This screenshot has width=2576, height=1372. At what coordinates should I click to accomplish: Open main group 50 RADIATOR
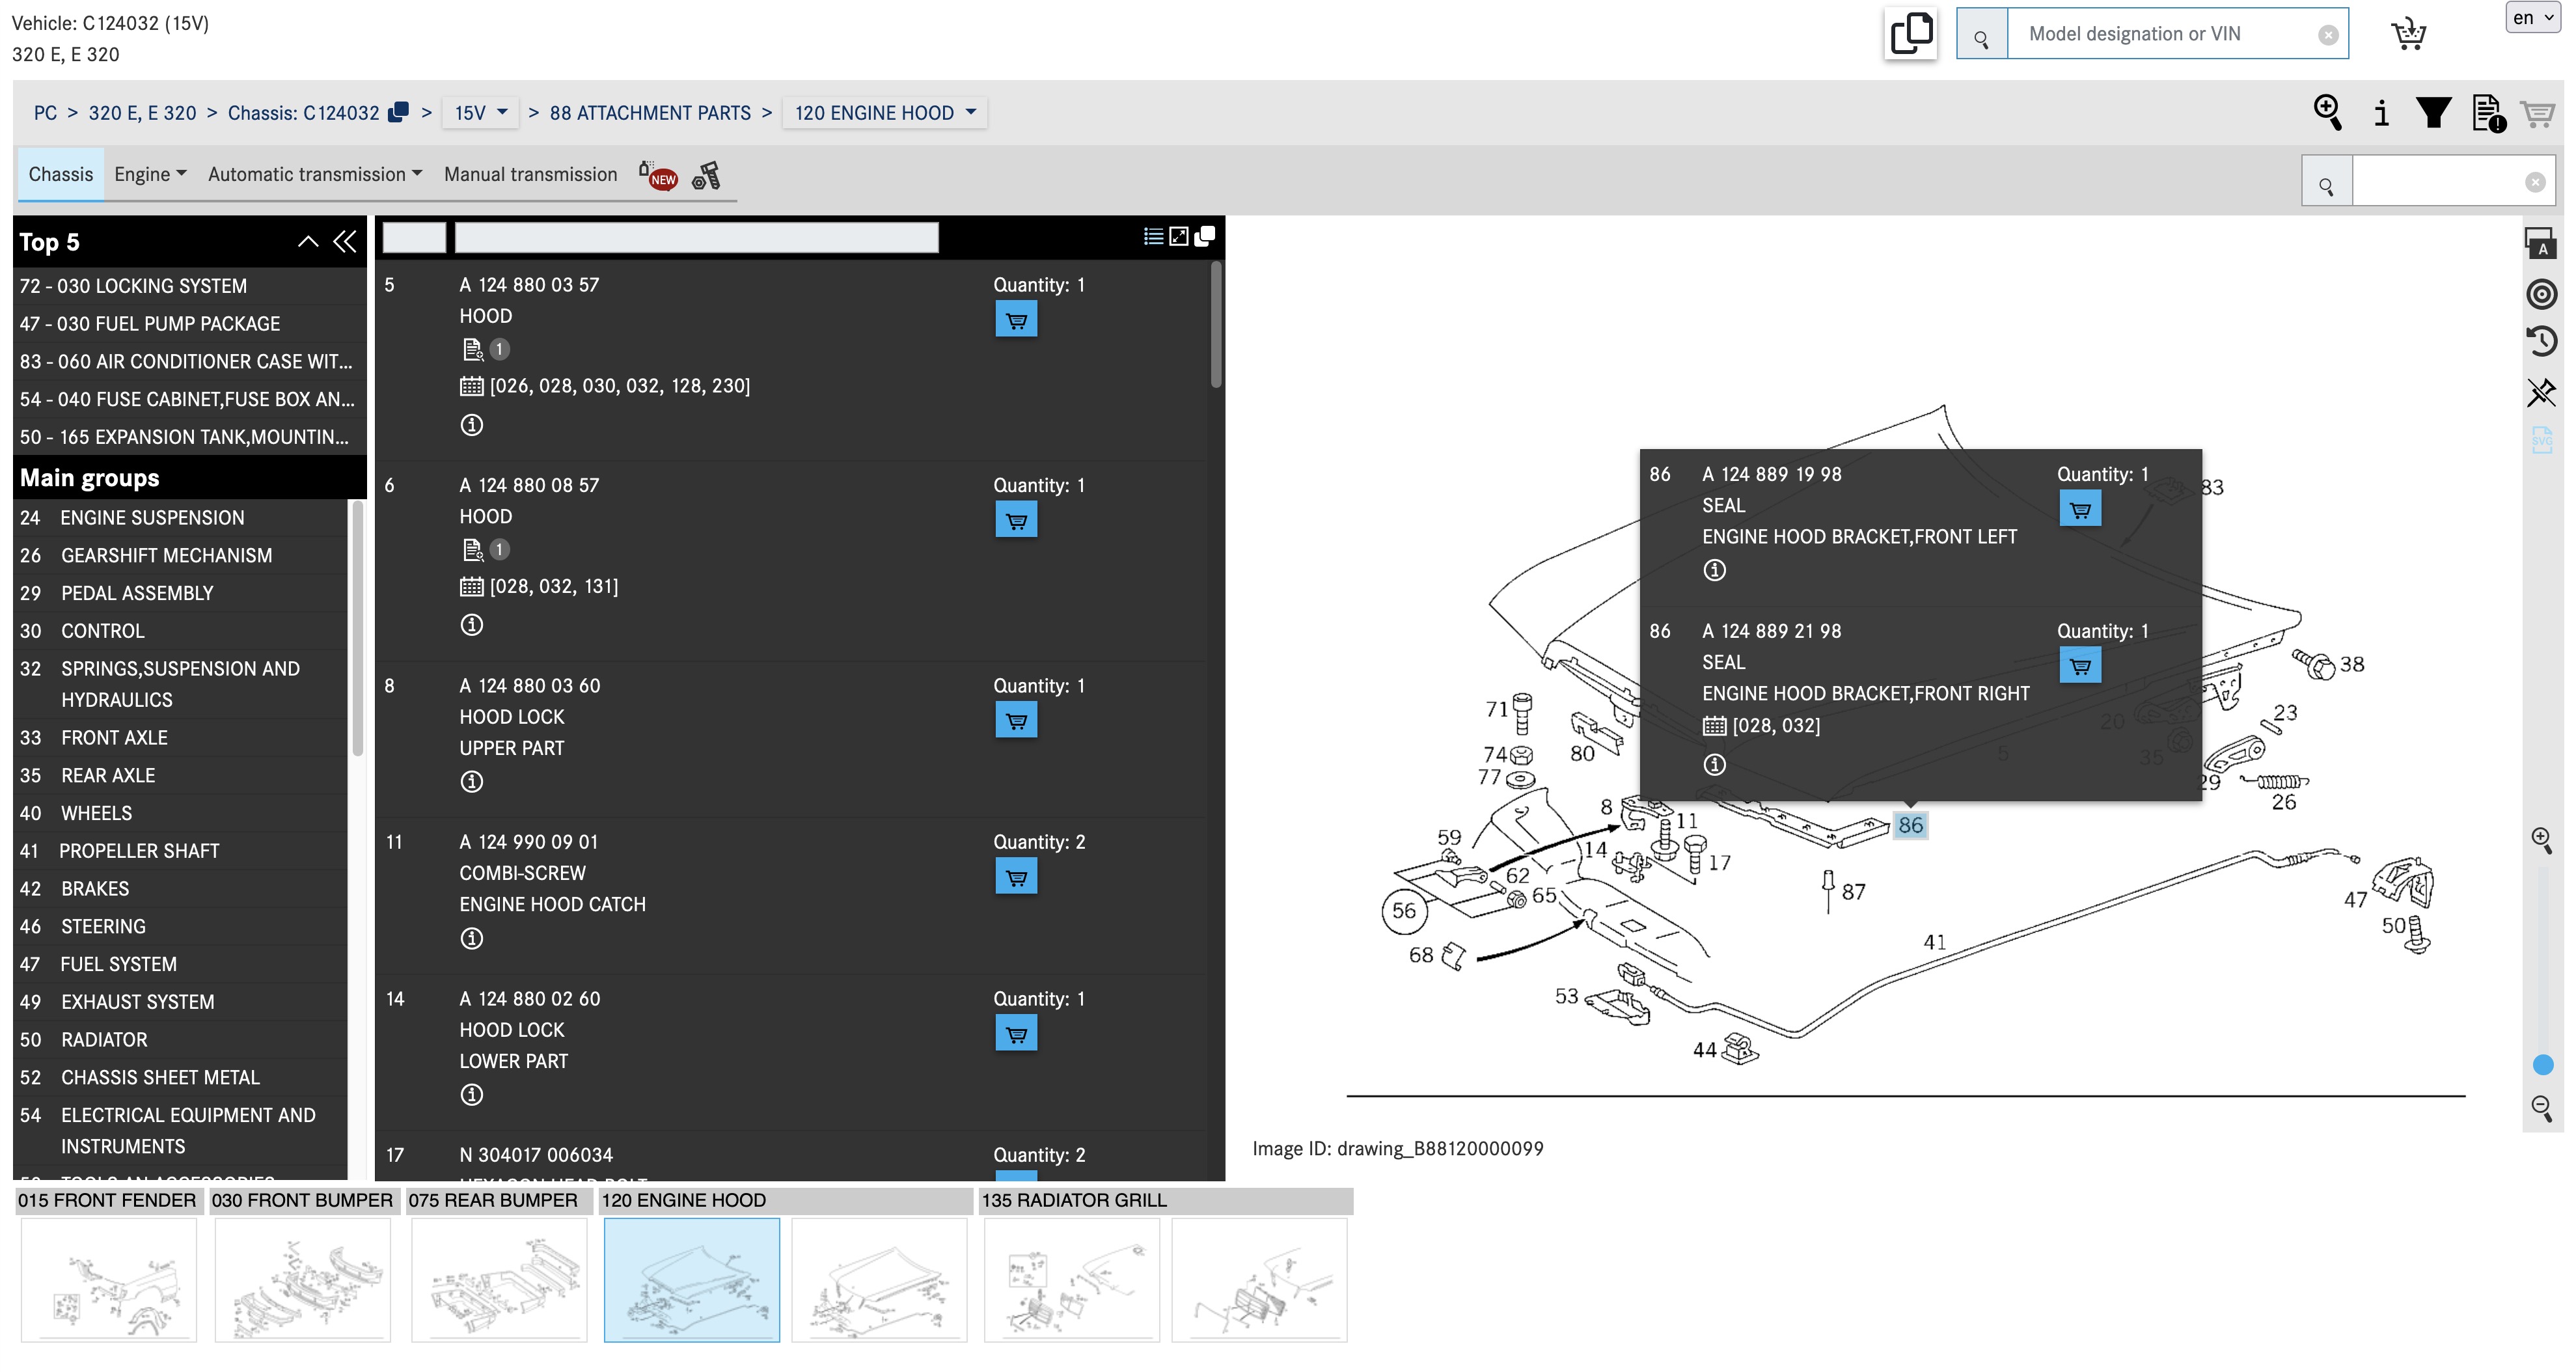(x=180, y=1040)
